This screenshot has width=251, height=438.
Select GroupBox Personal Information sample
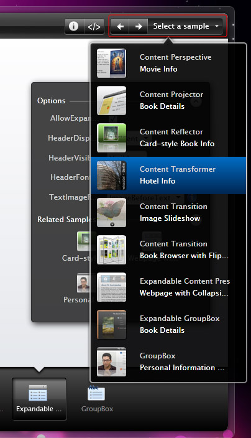168,361
